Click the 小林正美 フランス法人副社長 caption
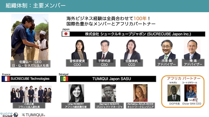209x117 pixels. coord(29,106)
